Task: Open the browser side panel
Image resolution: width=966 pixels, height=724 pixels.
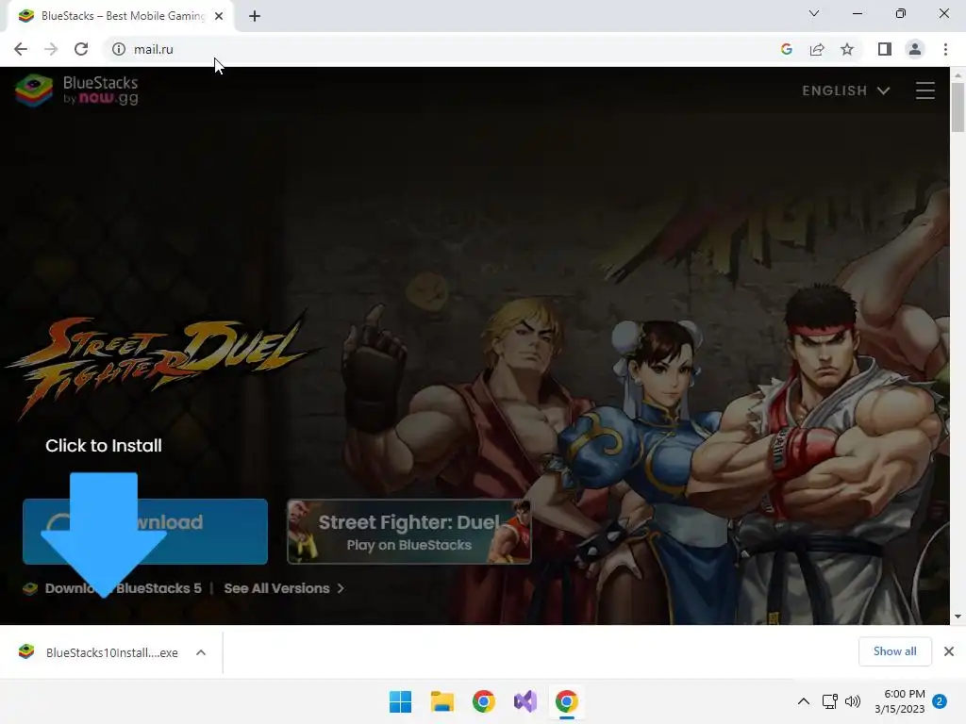Action: (884, 49)
